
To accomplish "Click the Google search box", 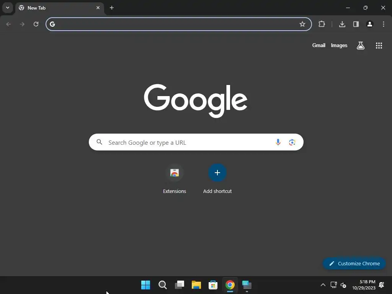I will tap(196, 142).
